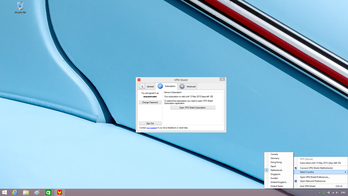Launch Internet Explorer from the taskbar
The image size is (348, 196).
[15, 192]
